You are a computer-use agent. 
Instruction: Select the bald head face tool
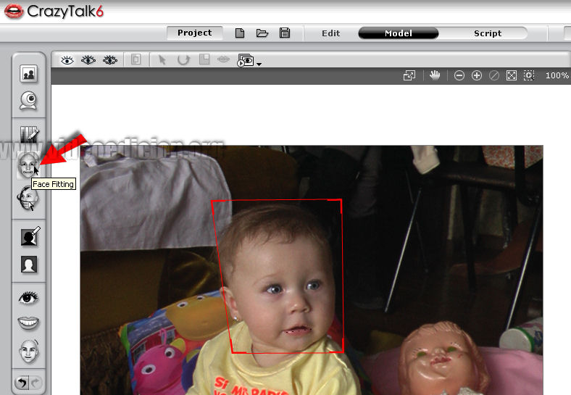click(29, 352)
